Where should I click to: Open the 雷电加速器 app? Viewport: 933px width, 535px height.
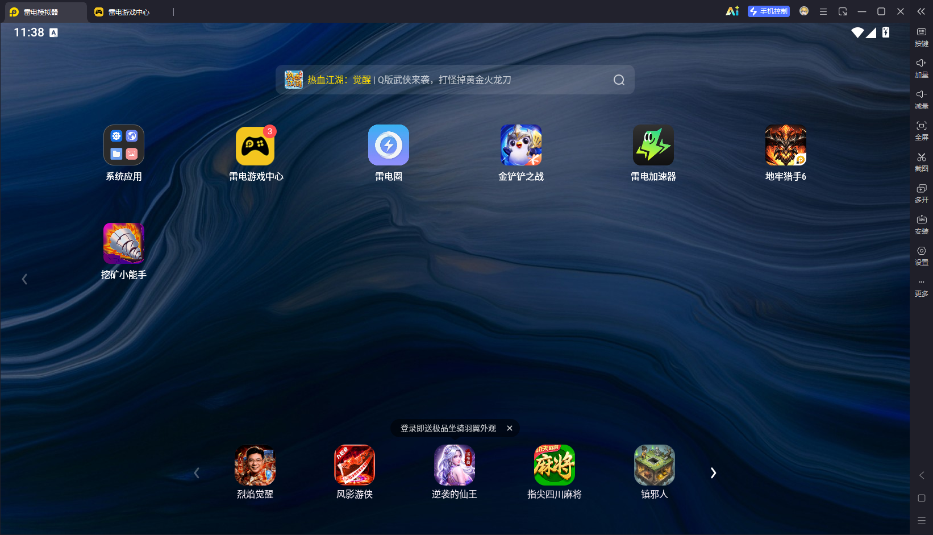click(x=653, y=145)
